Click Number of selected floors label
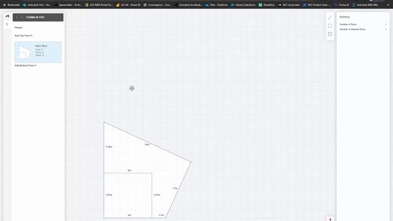 [352, 29]
